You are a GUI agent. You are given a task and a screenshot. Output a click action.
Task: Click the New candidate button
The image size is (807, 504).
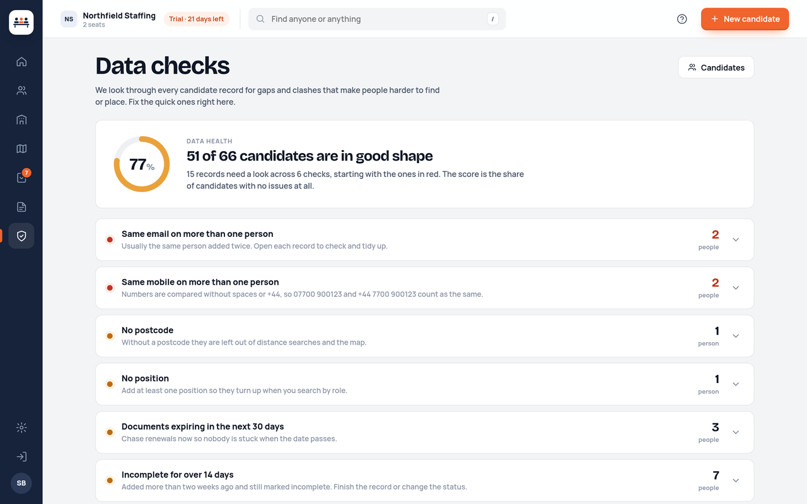pos(745,19)
